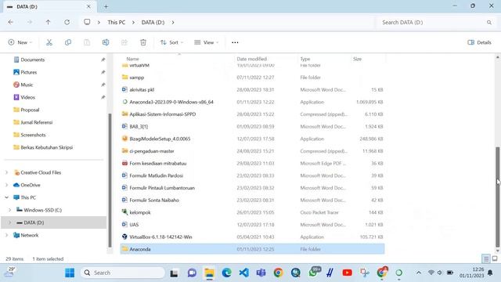The height and width of the screenshot is (282, 501).
Task: Collapse This PC tree node
Action: pyautogui.click(x=7, y=197)
